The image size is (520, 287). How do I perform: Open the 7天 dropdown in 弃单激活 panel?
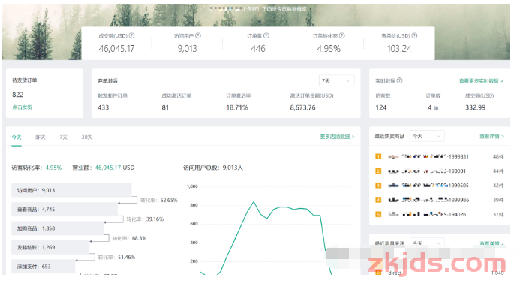(336, 80)
